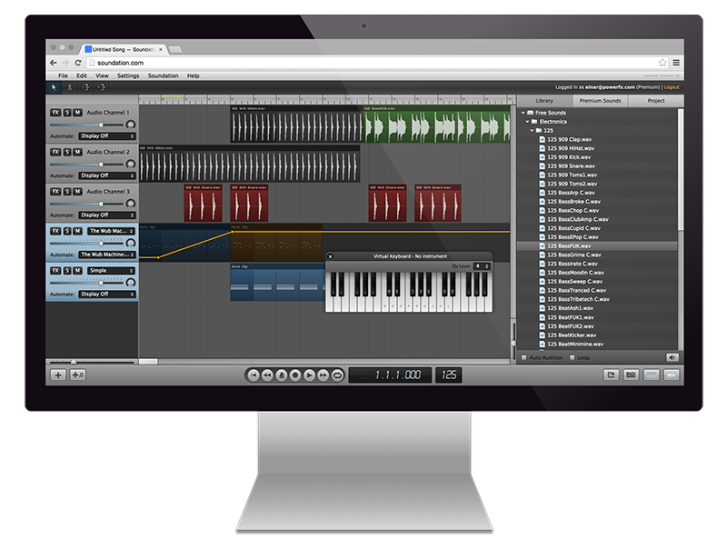The image size is (727, 560).
Task: Open the Simple instrument dropdown
Action: point(111,271)
